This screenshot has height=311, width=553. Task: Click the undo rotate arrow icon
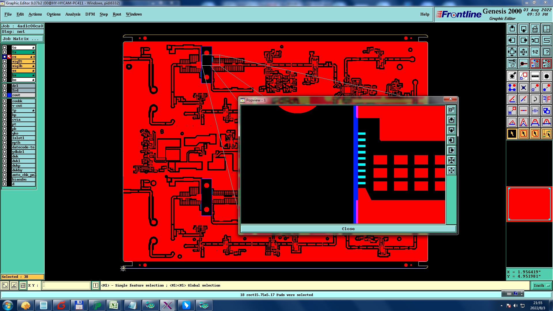(535, 99)
